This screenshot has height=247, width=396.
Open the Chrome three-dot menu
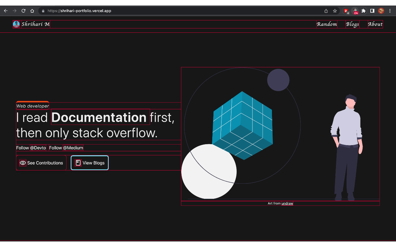pos(390,10)
